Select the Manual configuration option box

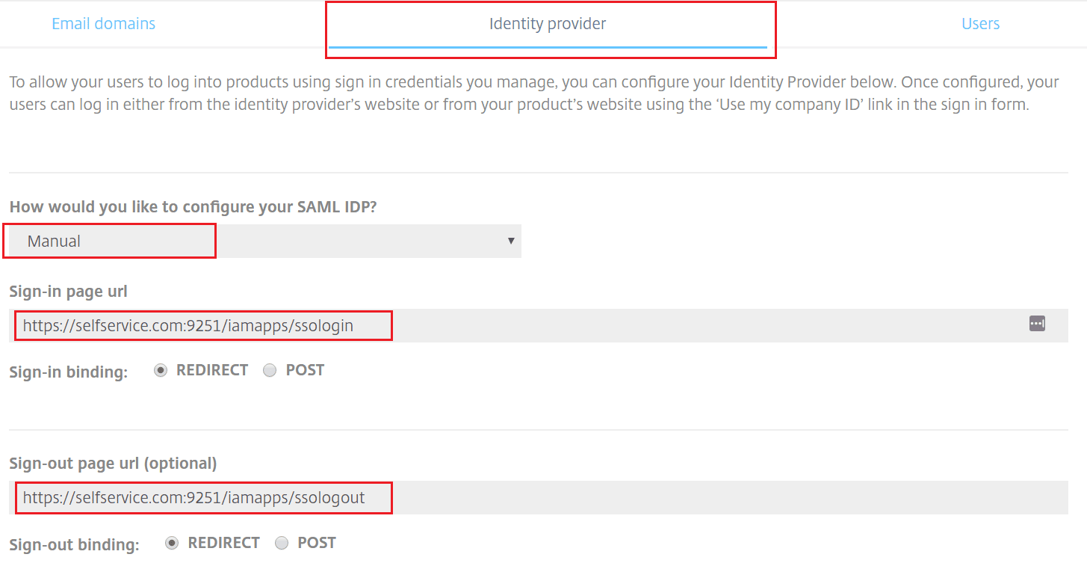click(x=109, y=241)
